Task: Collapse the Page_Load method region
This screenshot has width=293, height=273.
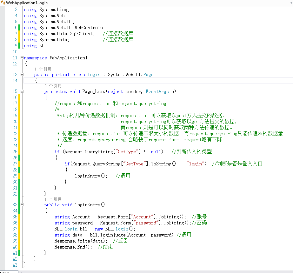Action: click(22, 91)
